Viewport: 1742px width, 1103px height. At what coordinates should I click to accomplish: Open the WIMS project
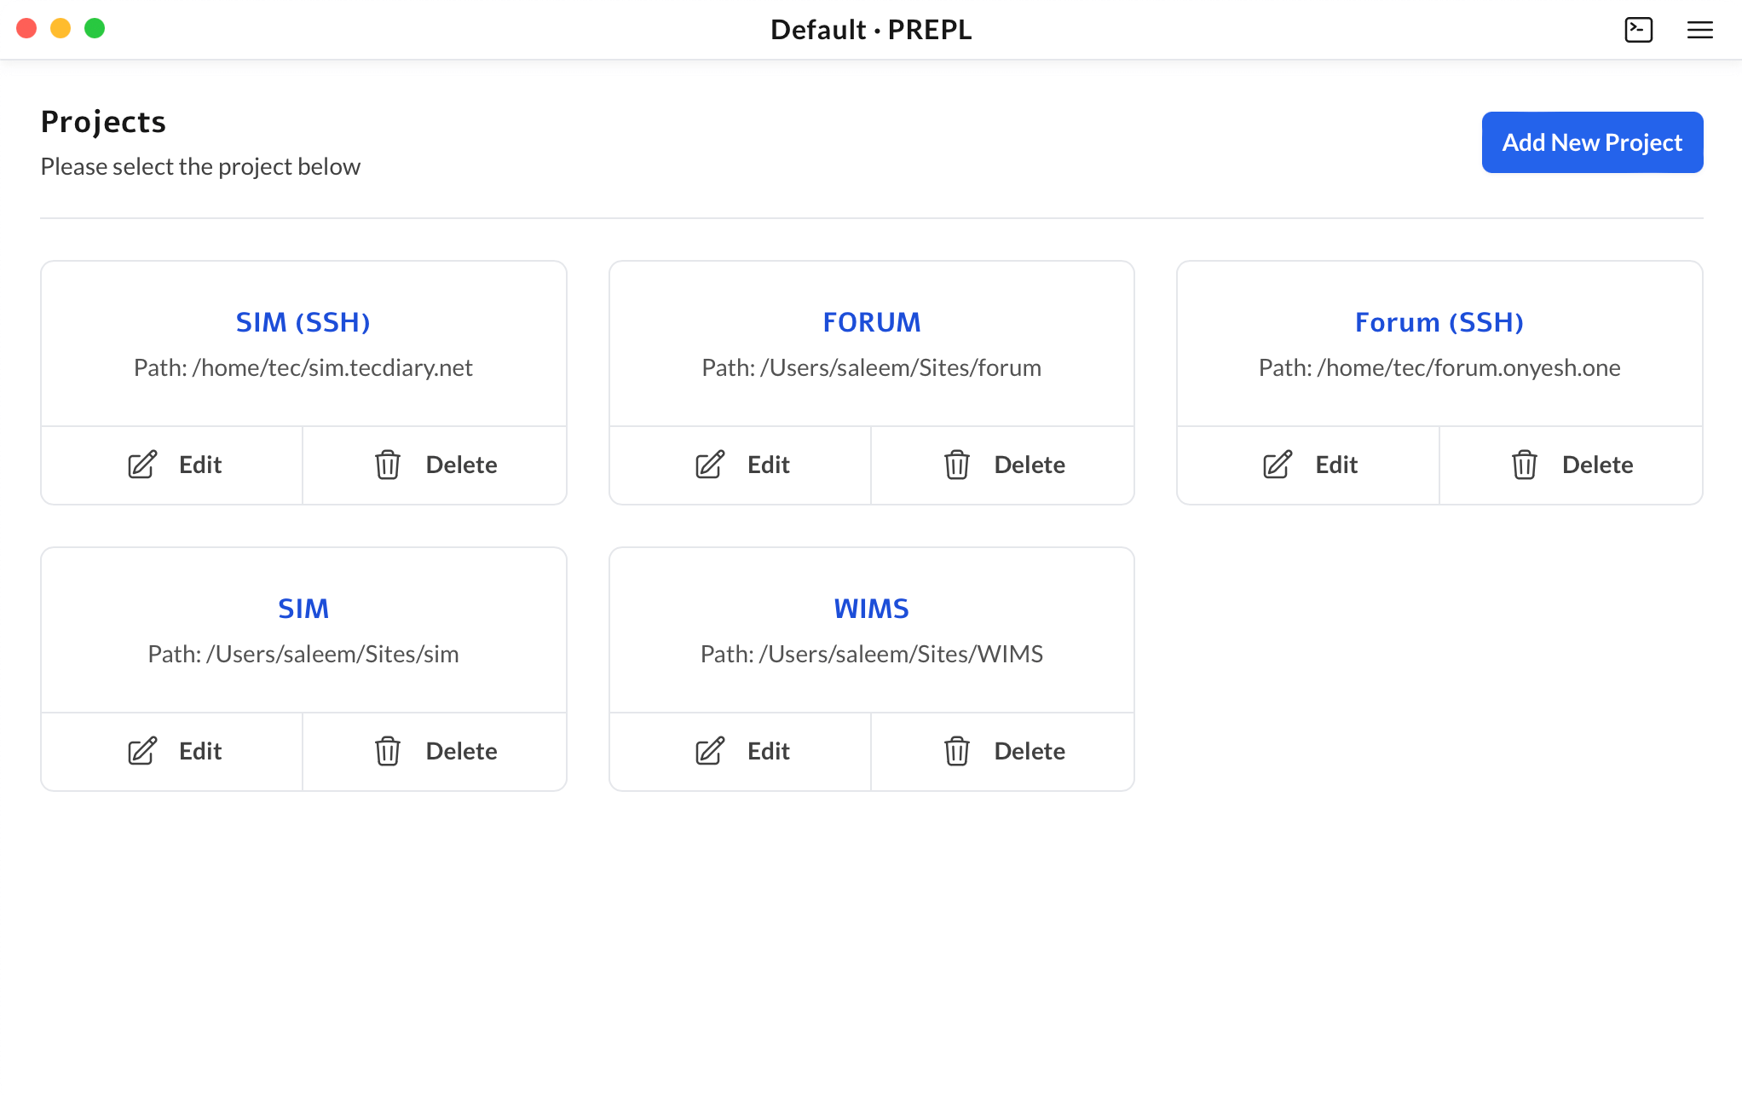point(871,609)
